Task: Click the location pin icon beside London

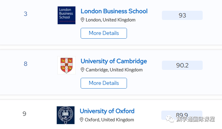Action: click(82, 20)
